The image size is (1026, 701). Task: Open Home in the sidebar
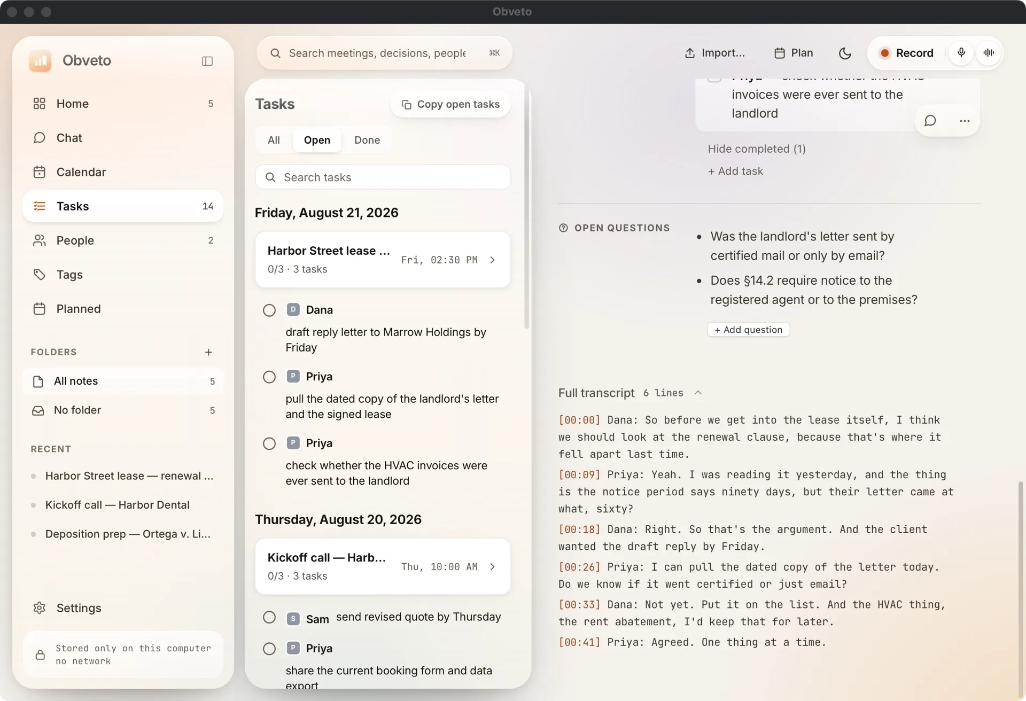(x=123, y=104)
